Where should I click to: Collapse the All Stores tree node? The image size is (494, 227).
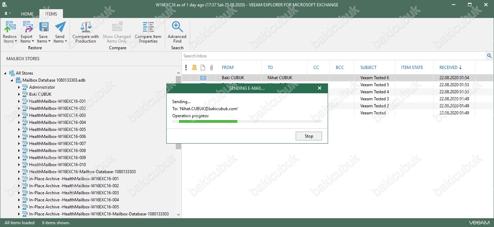[5, 73]
